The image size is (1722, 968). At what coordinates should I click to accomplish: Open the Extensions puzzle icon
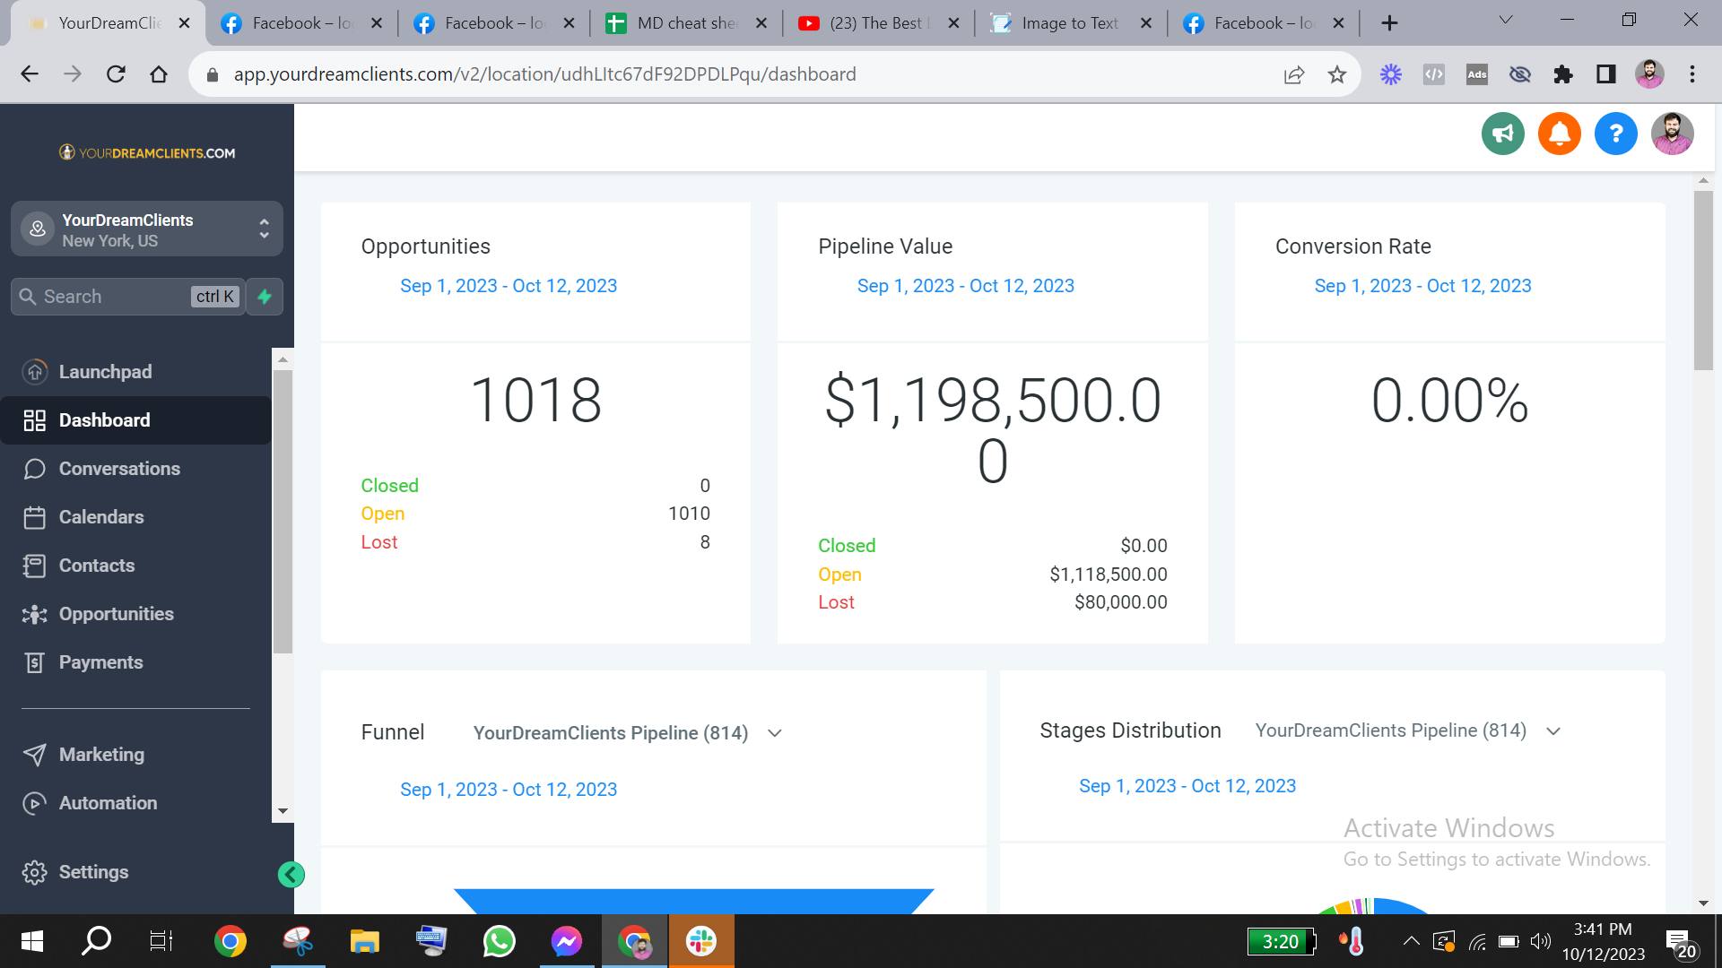(1563, 74)
